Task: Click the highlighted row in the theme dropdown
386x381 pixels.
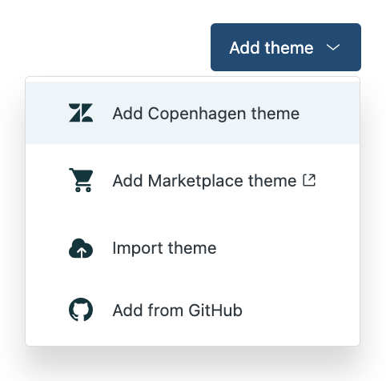Action: [193, 113]
